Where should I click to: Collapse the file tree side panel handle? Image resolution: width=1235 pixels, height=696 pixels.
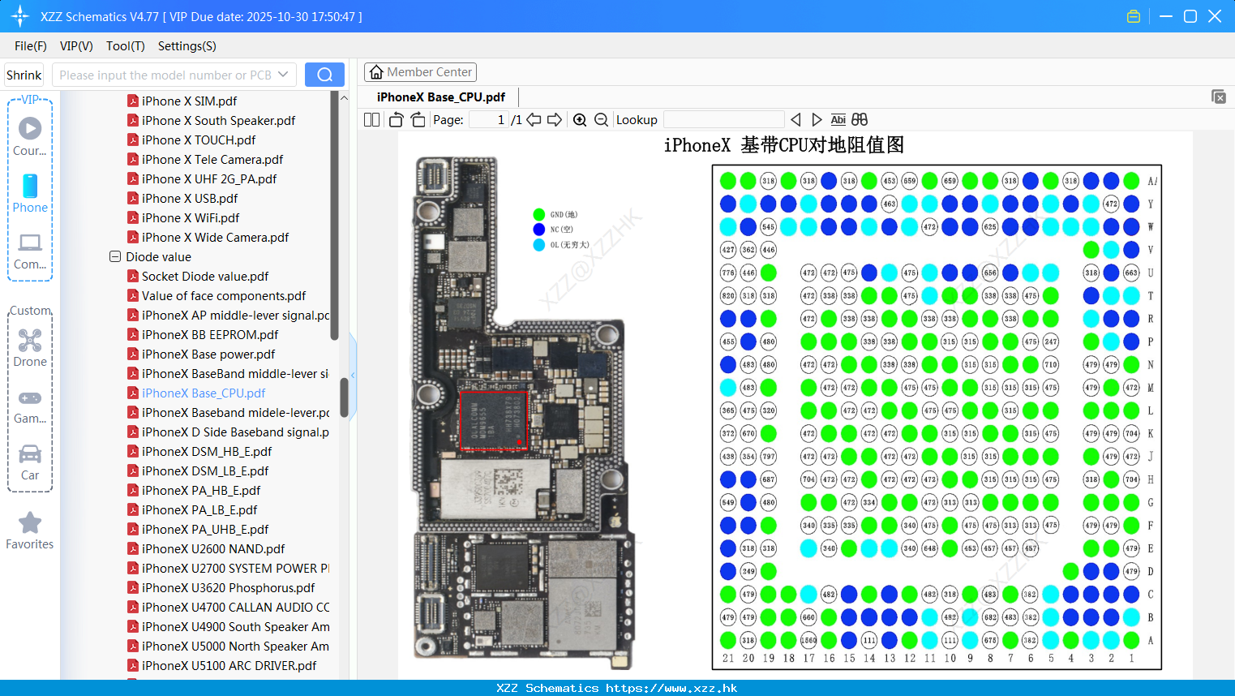[x=353, y=375]
